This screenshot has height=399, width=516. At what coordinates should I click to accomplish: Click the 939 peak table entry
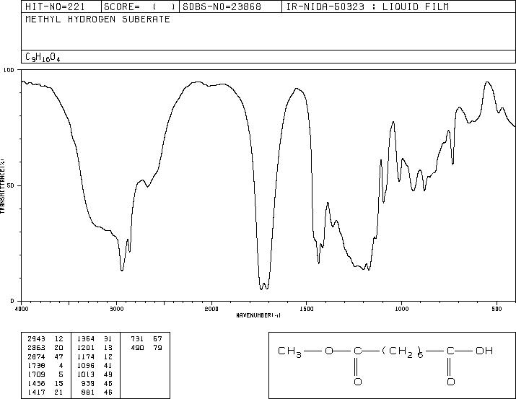pyautogui.click(x=97, y=384)
